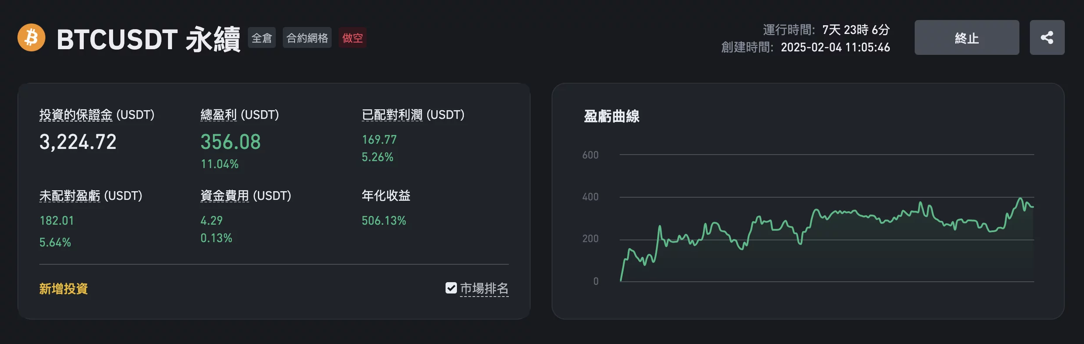Click the red 做空 short tag
1084x344 pixels.
point(353,38)
